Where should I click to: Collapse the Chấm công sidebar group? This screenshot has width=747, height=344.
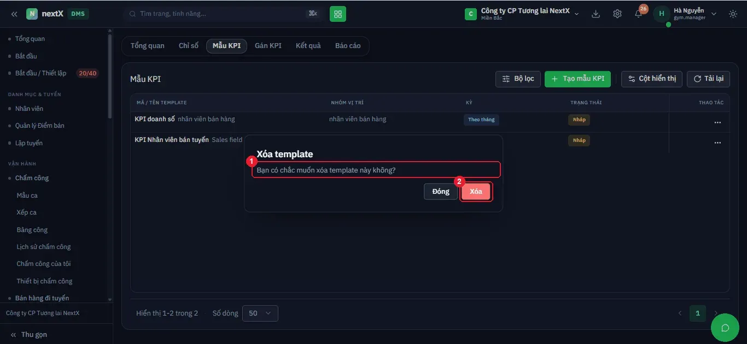[x=32, y=178]
